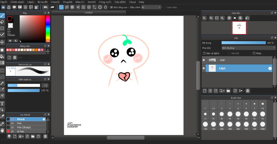
Task: Enable curve snap guide
Action: point(94,7)
